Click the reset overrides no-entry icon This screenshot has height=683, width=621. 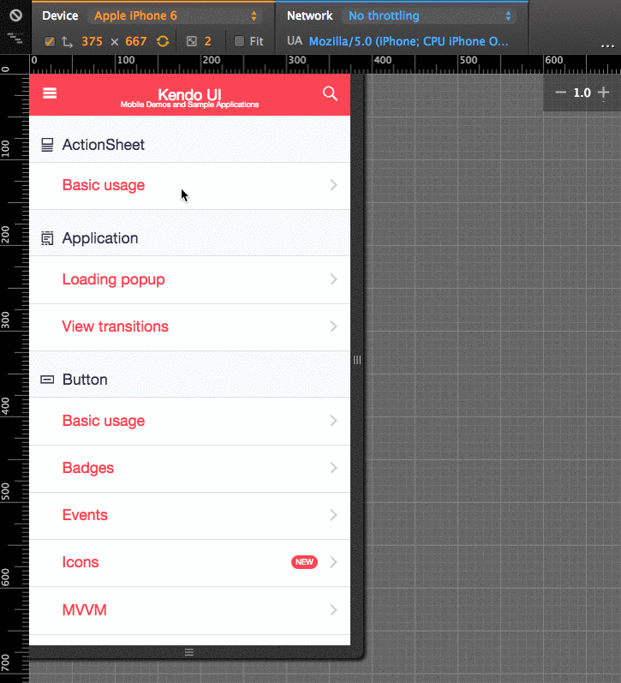coord(15,15)
